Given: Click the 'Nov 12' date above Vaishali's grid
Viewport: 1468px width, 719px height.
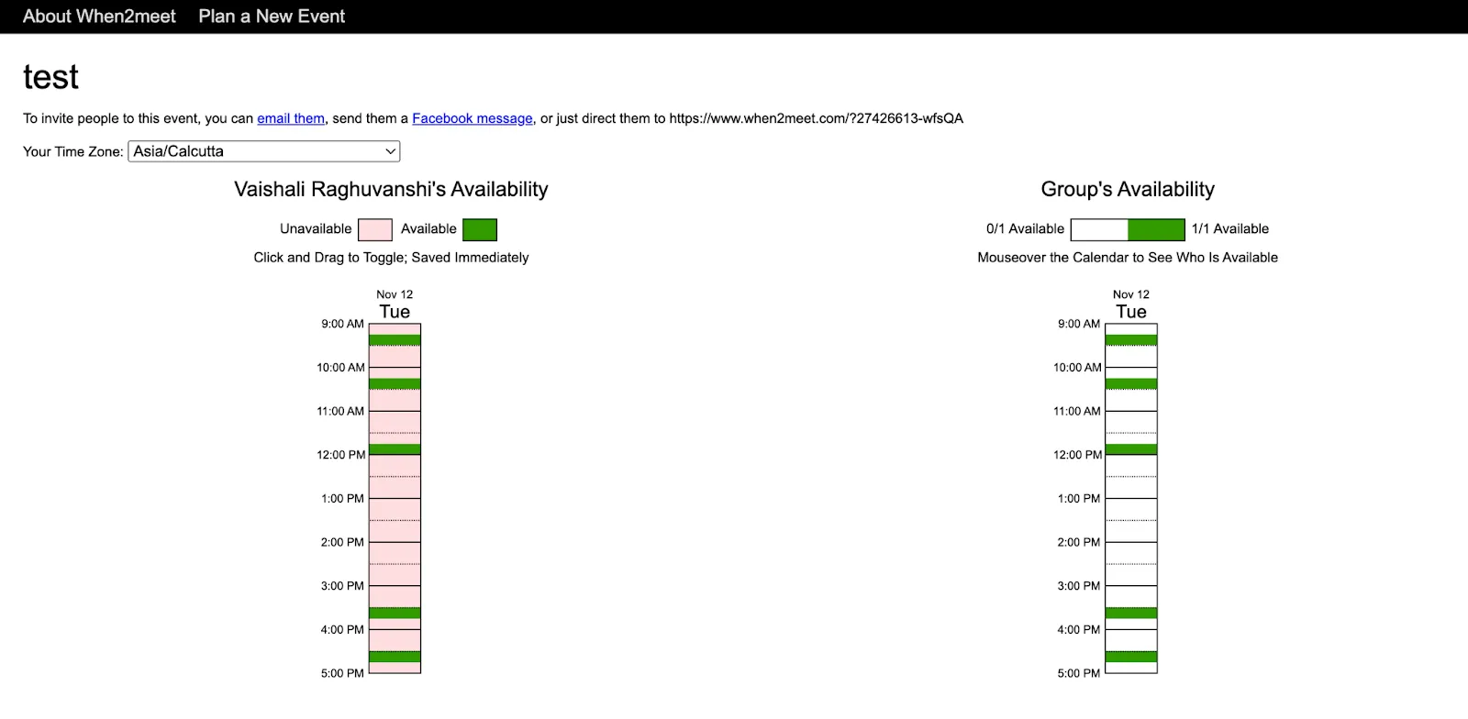Looking at the screenshot, I should click(395, 294).
